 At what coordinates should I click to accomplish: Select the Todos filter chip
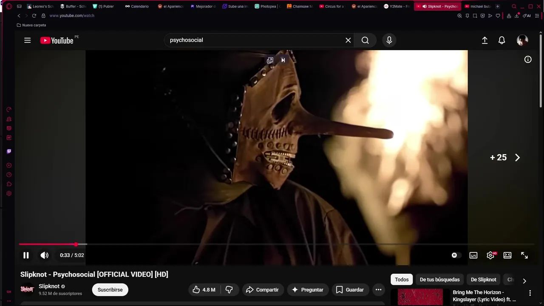click(402, 280)
